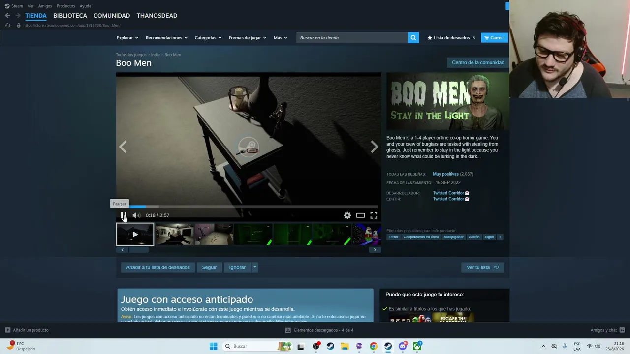The width and height of the screenshot is (630, 354).
Task: Click the Ignorar button
Action: pyautogui.click(x=237, y=267)
